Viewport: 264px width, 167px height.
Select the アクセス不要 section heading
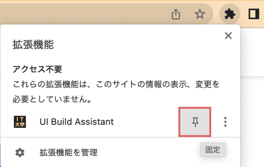point(37,69)
